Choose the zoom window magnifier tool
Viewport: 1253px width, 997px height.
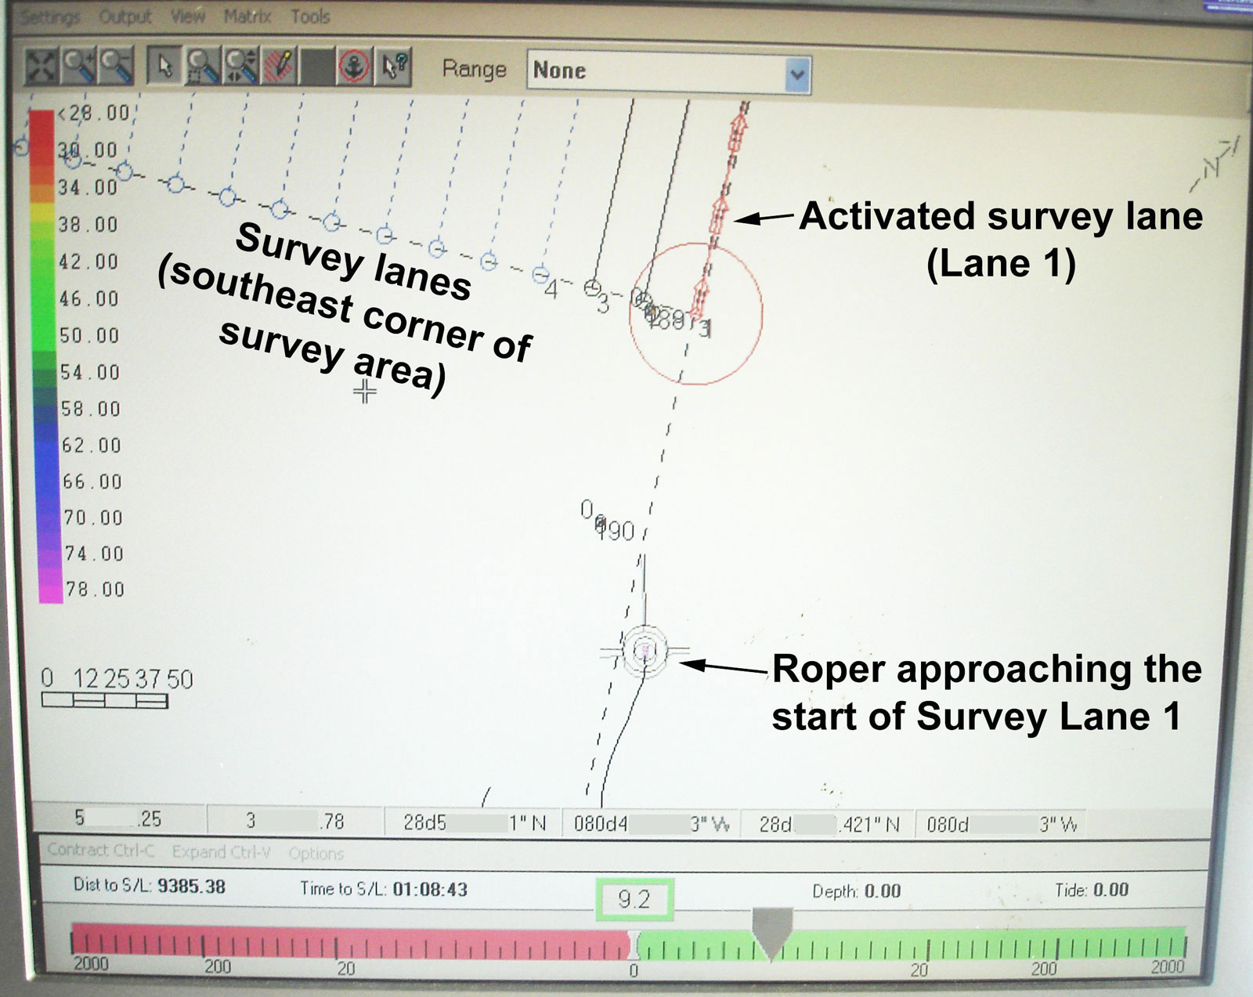tap(203, 66)
